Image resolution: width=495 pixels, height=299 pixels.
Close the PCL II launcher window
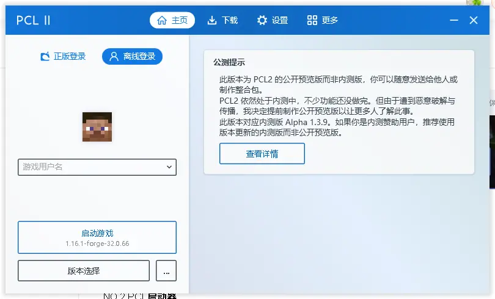point(474,20)
